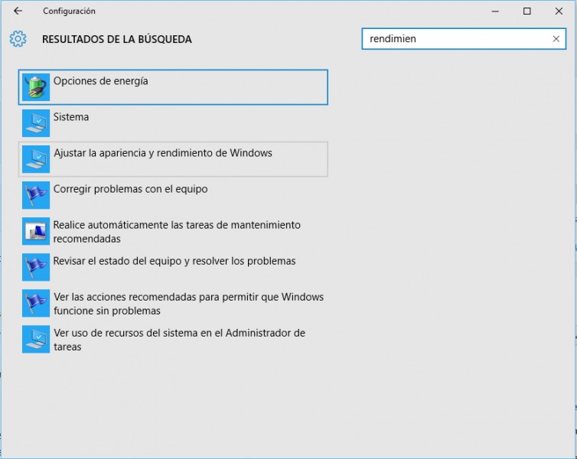Clear the search box with the X

pos(556,38)
